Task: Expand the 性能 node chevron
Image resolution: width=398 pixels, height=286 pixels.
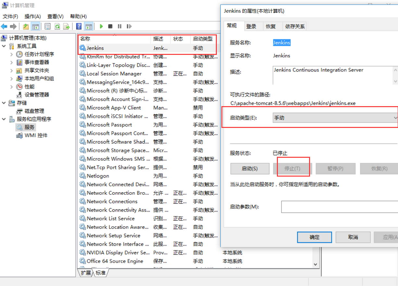Action: coord(12,87)
